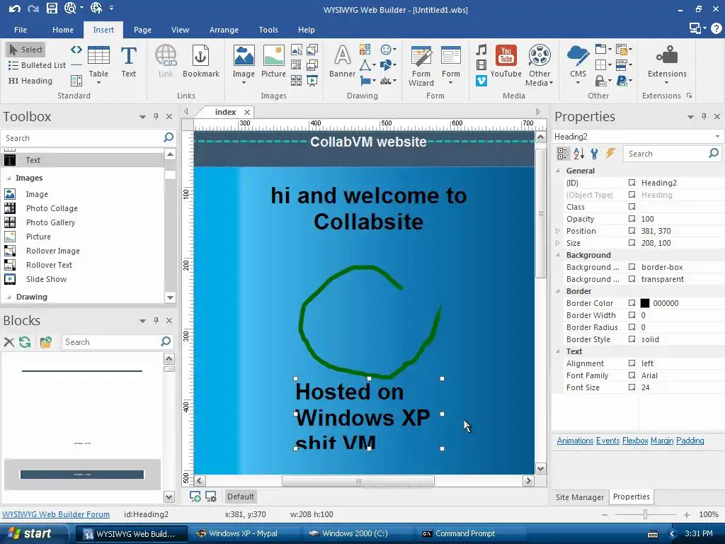Toggle the breakpoint box beside Opacity
Viewport: 725px width, 544px height.
point(632,219)
